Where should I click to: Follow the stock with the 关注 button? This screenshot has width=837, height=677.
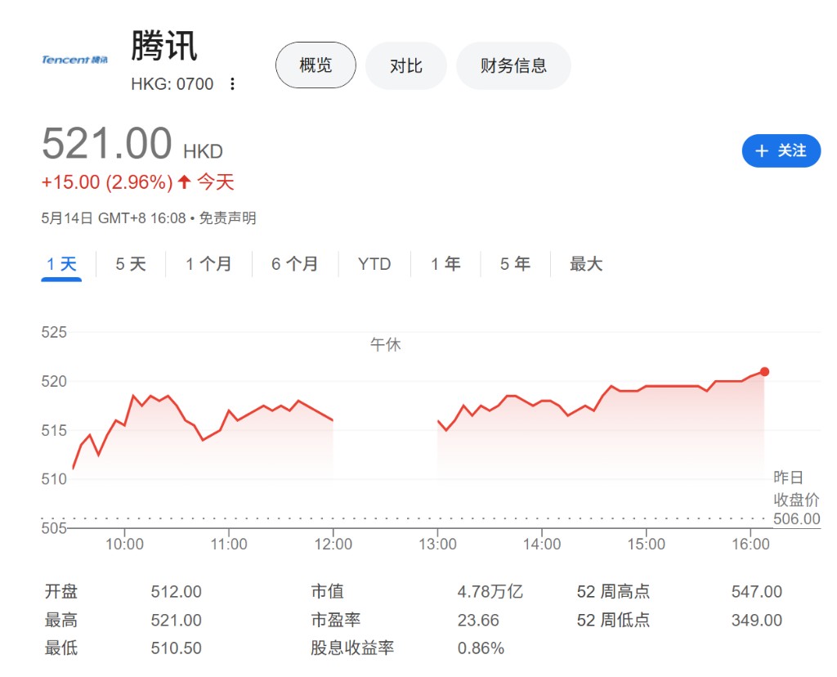click(781, 150)
